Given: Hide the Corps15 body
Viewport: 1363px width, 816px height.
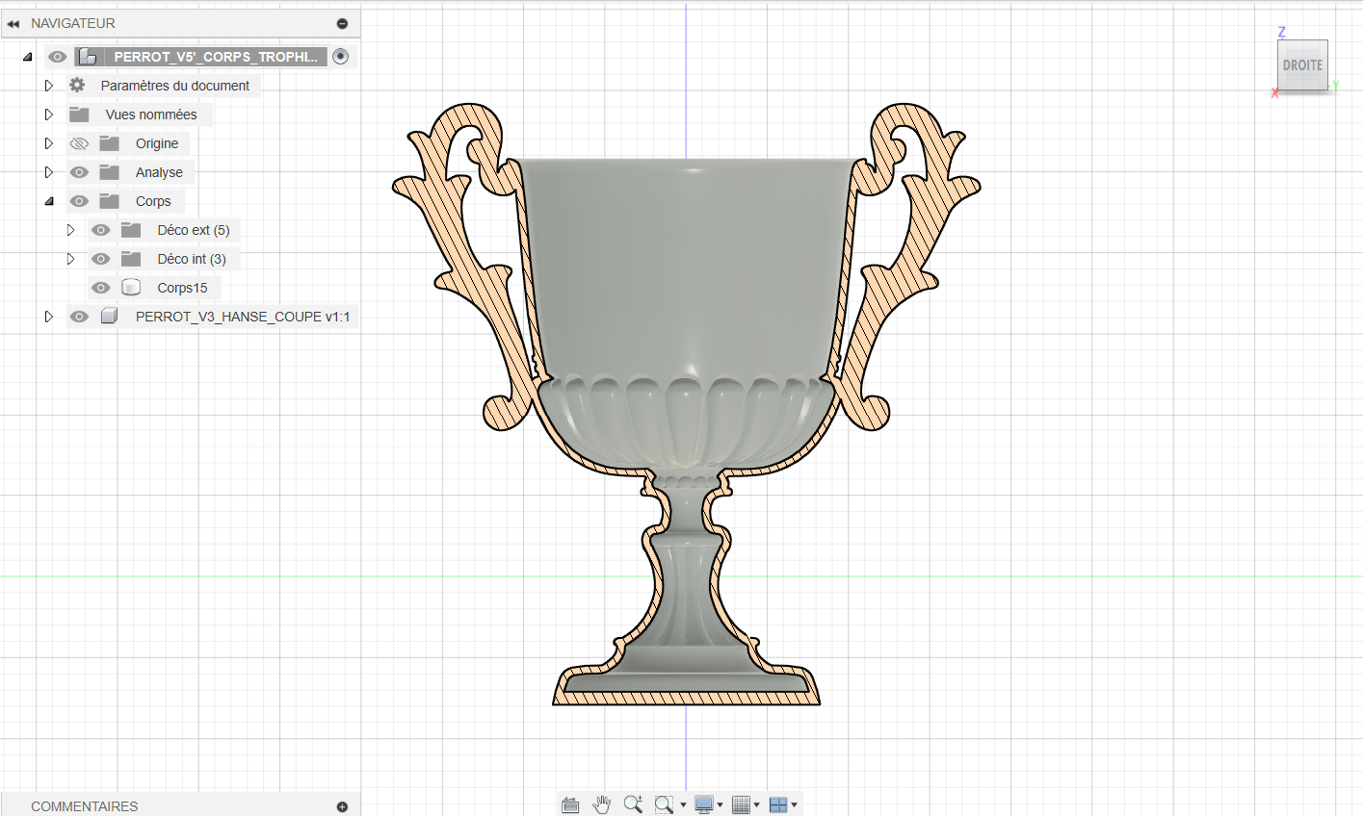Looking at the screenshot, I should 100,288.
